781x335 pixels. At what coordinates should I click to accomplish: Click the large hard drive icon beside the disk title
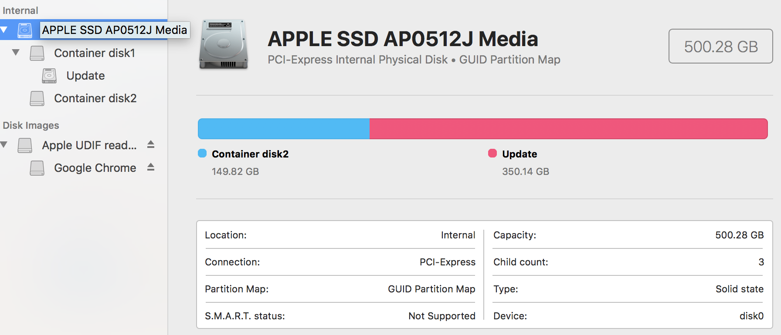(x=223, y=44)
